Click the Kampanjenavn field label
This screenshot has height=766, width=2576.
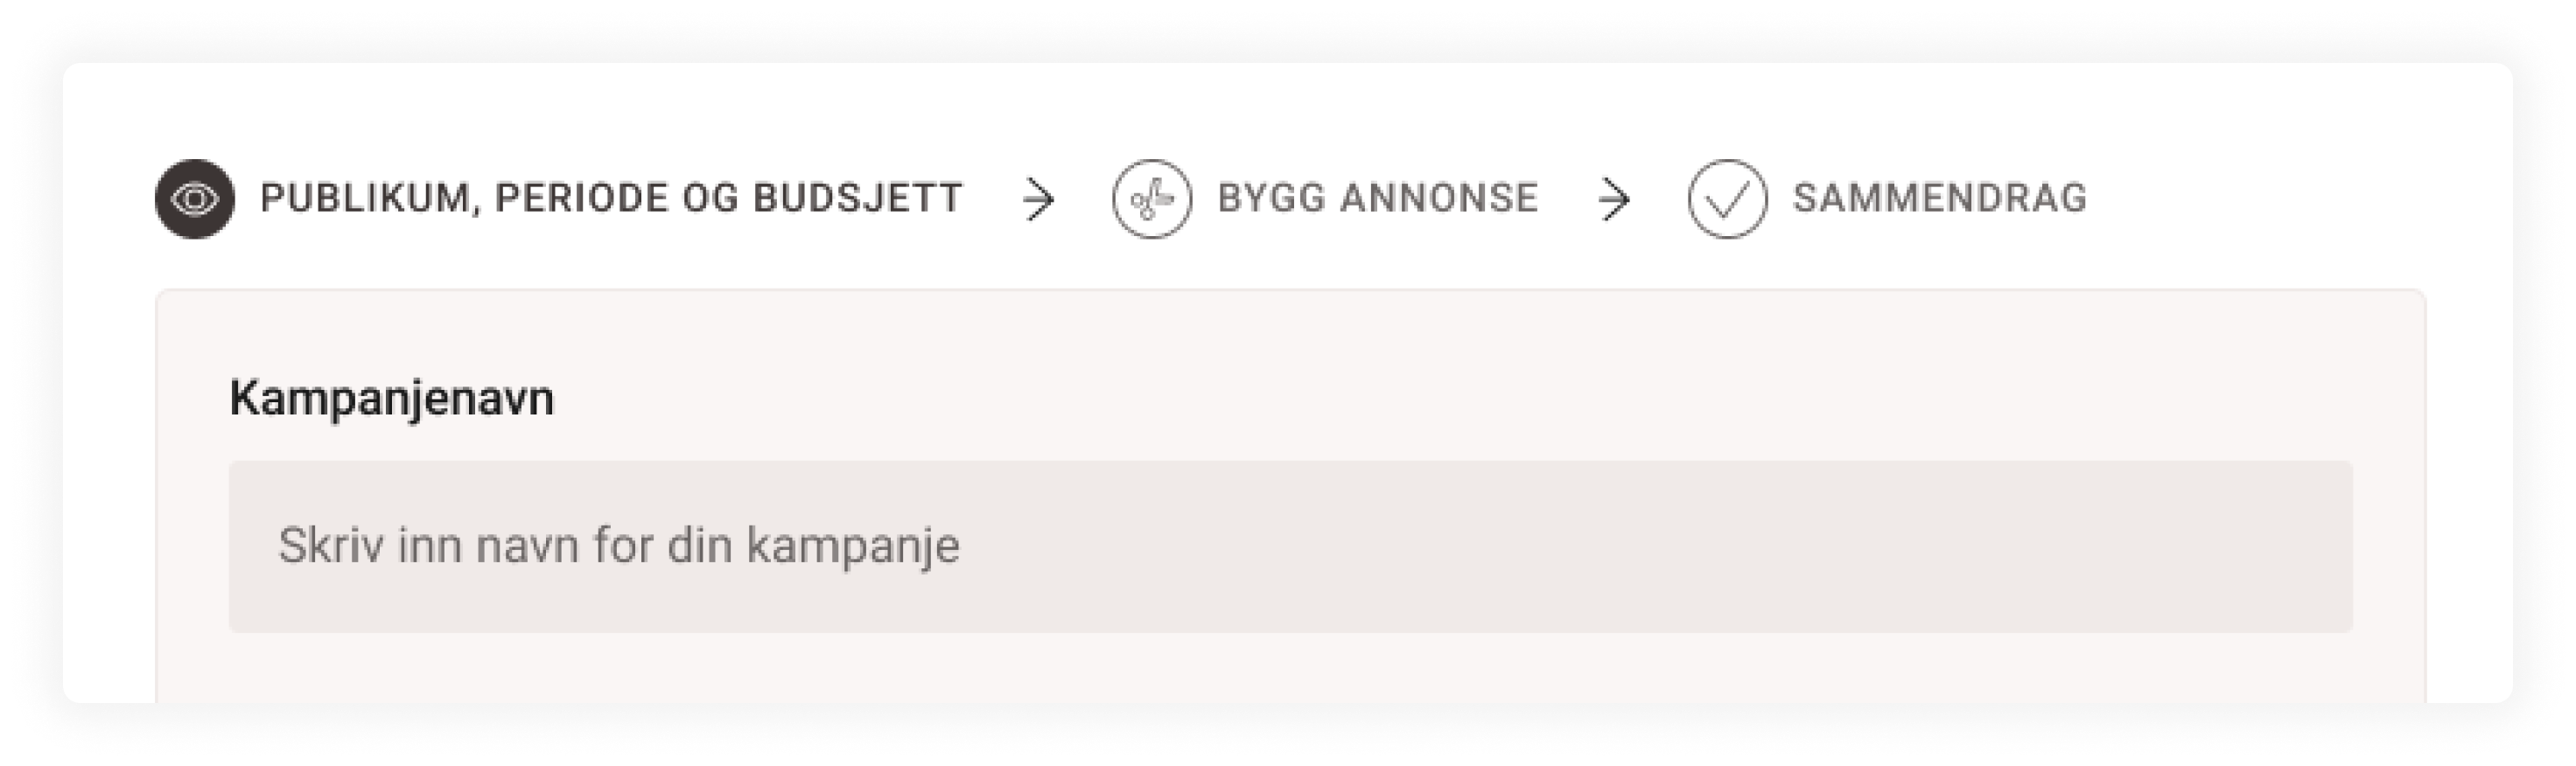click(x=391, y=398)
